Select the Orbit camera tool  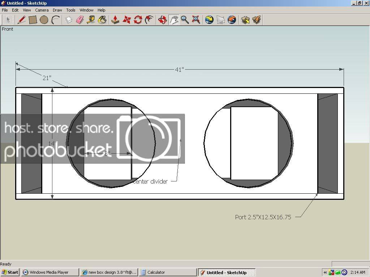(162, 20)
